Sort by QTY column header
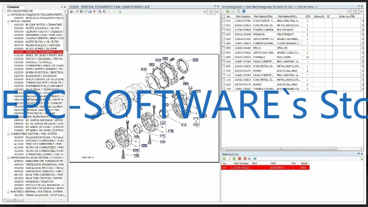 tap(308, 17)
